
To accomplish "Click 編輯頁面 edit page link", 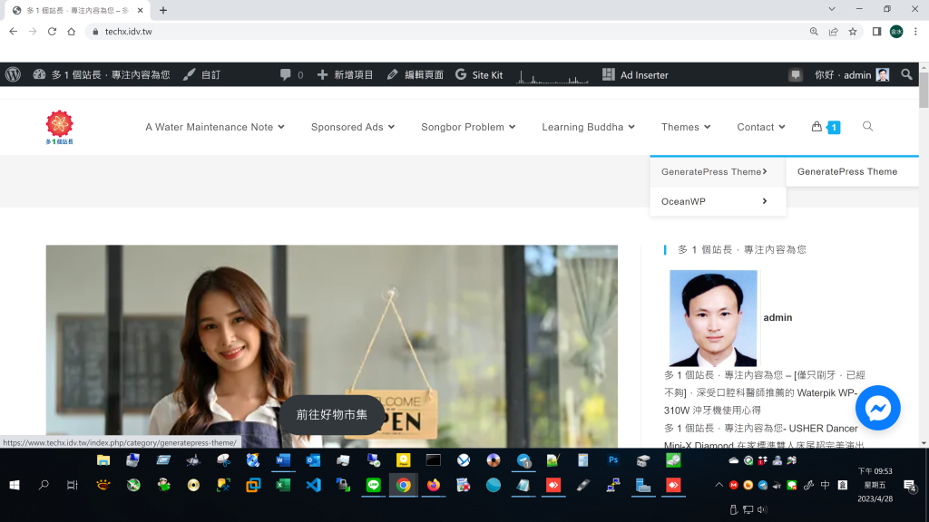I will coord(416,75).
